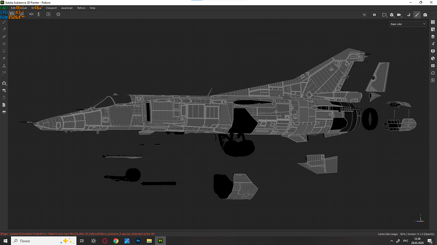Click the Version 9.1.0 (OpenGL) status text
The height and width of the screenshot is (245, 437).
(x=421, y=234)
